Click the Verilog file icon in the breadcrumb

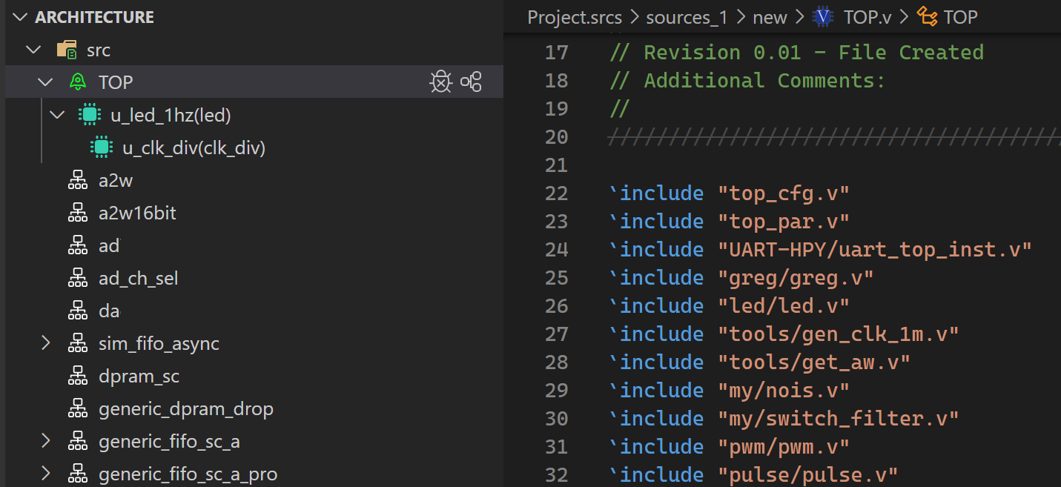click(x=823, y=16)
